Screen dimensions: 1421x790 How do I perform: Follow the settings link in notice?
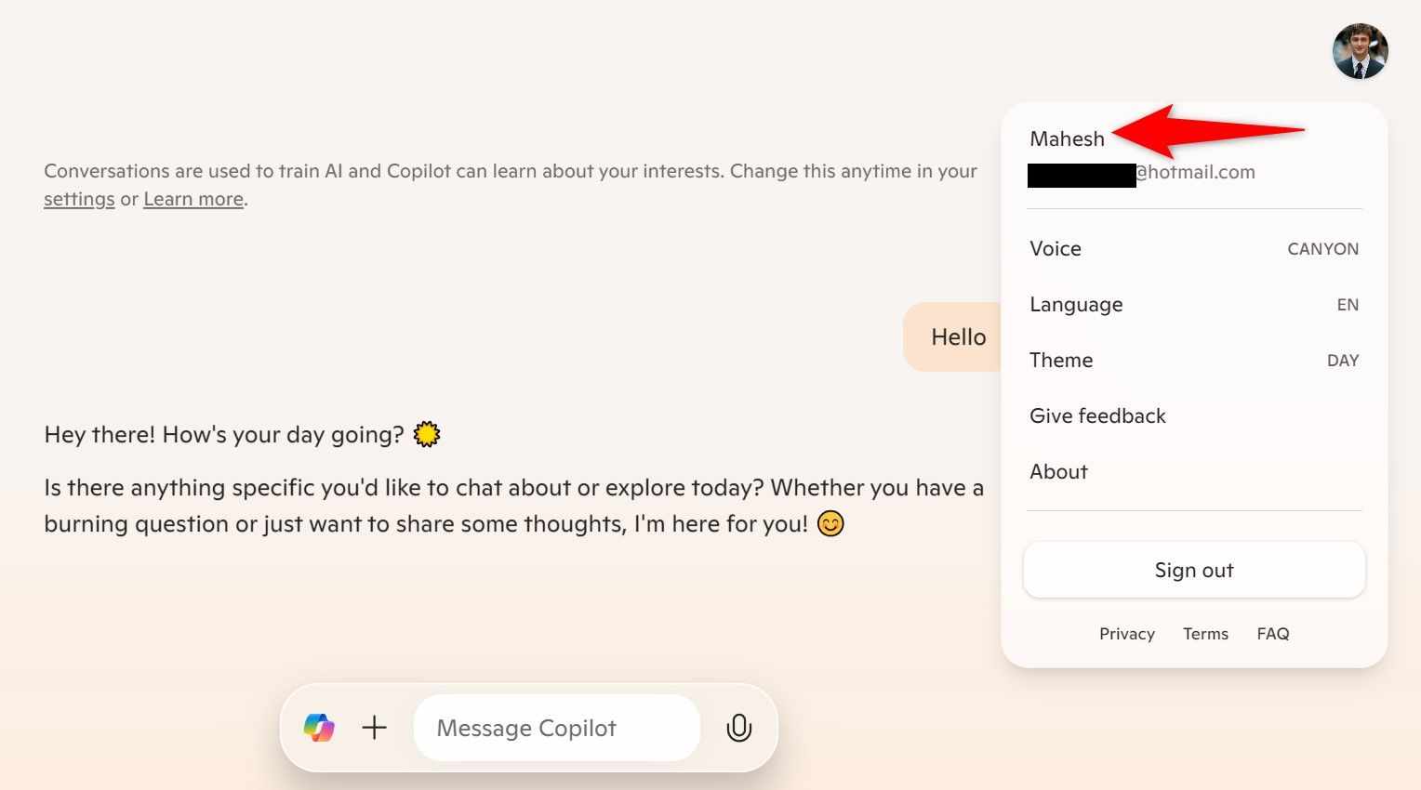79,199
